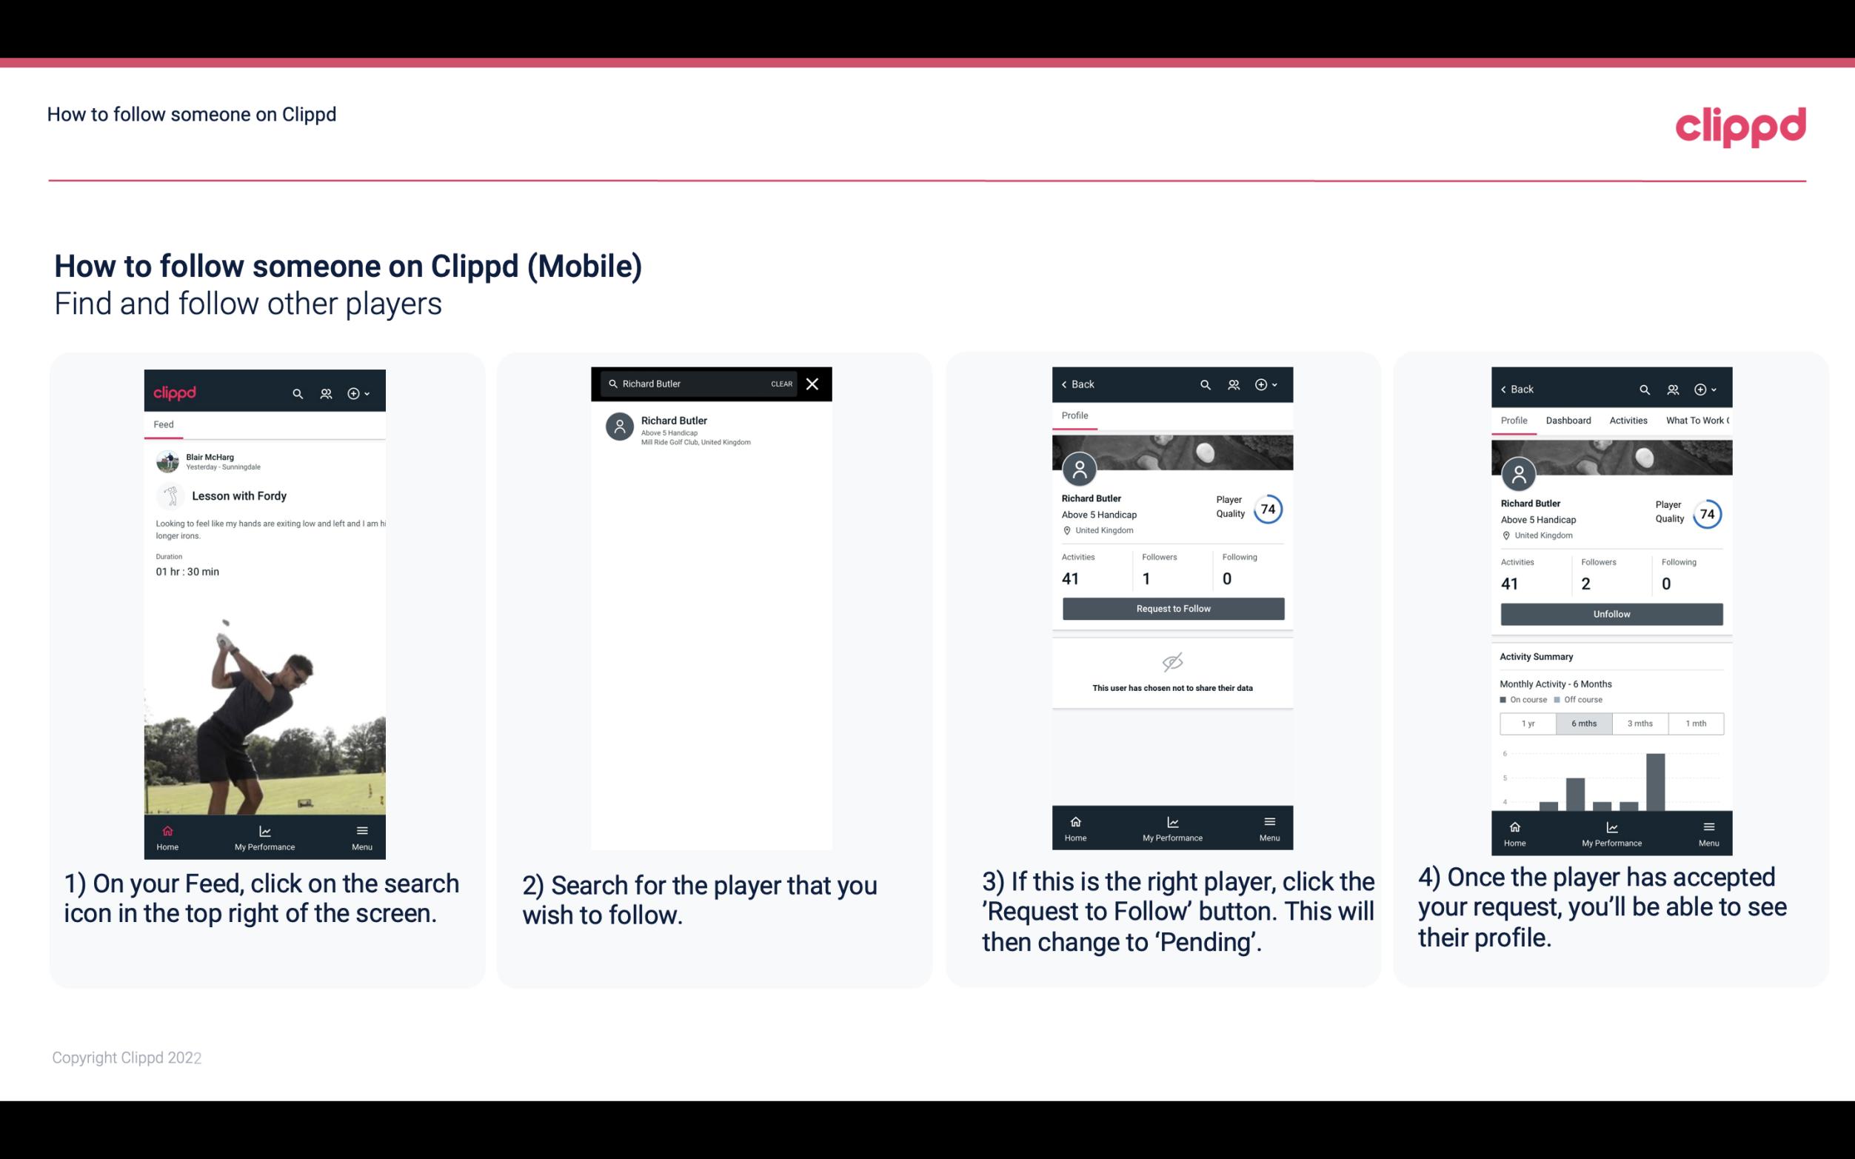Click the 'Request to Follow' button
Image resolution: width=1855 pixels, height=1159 pixels.
(x=1172, y=607)
